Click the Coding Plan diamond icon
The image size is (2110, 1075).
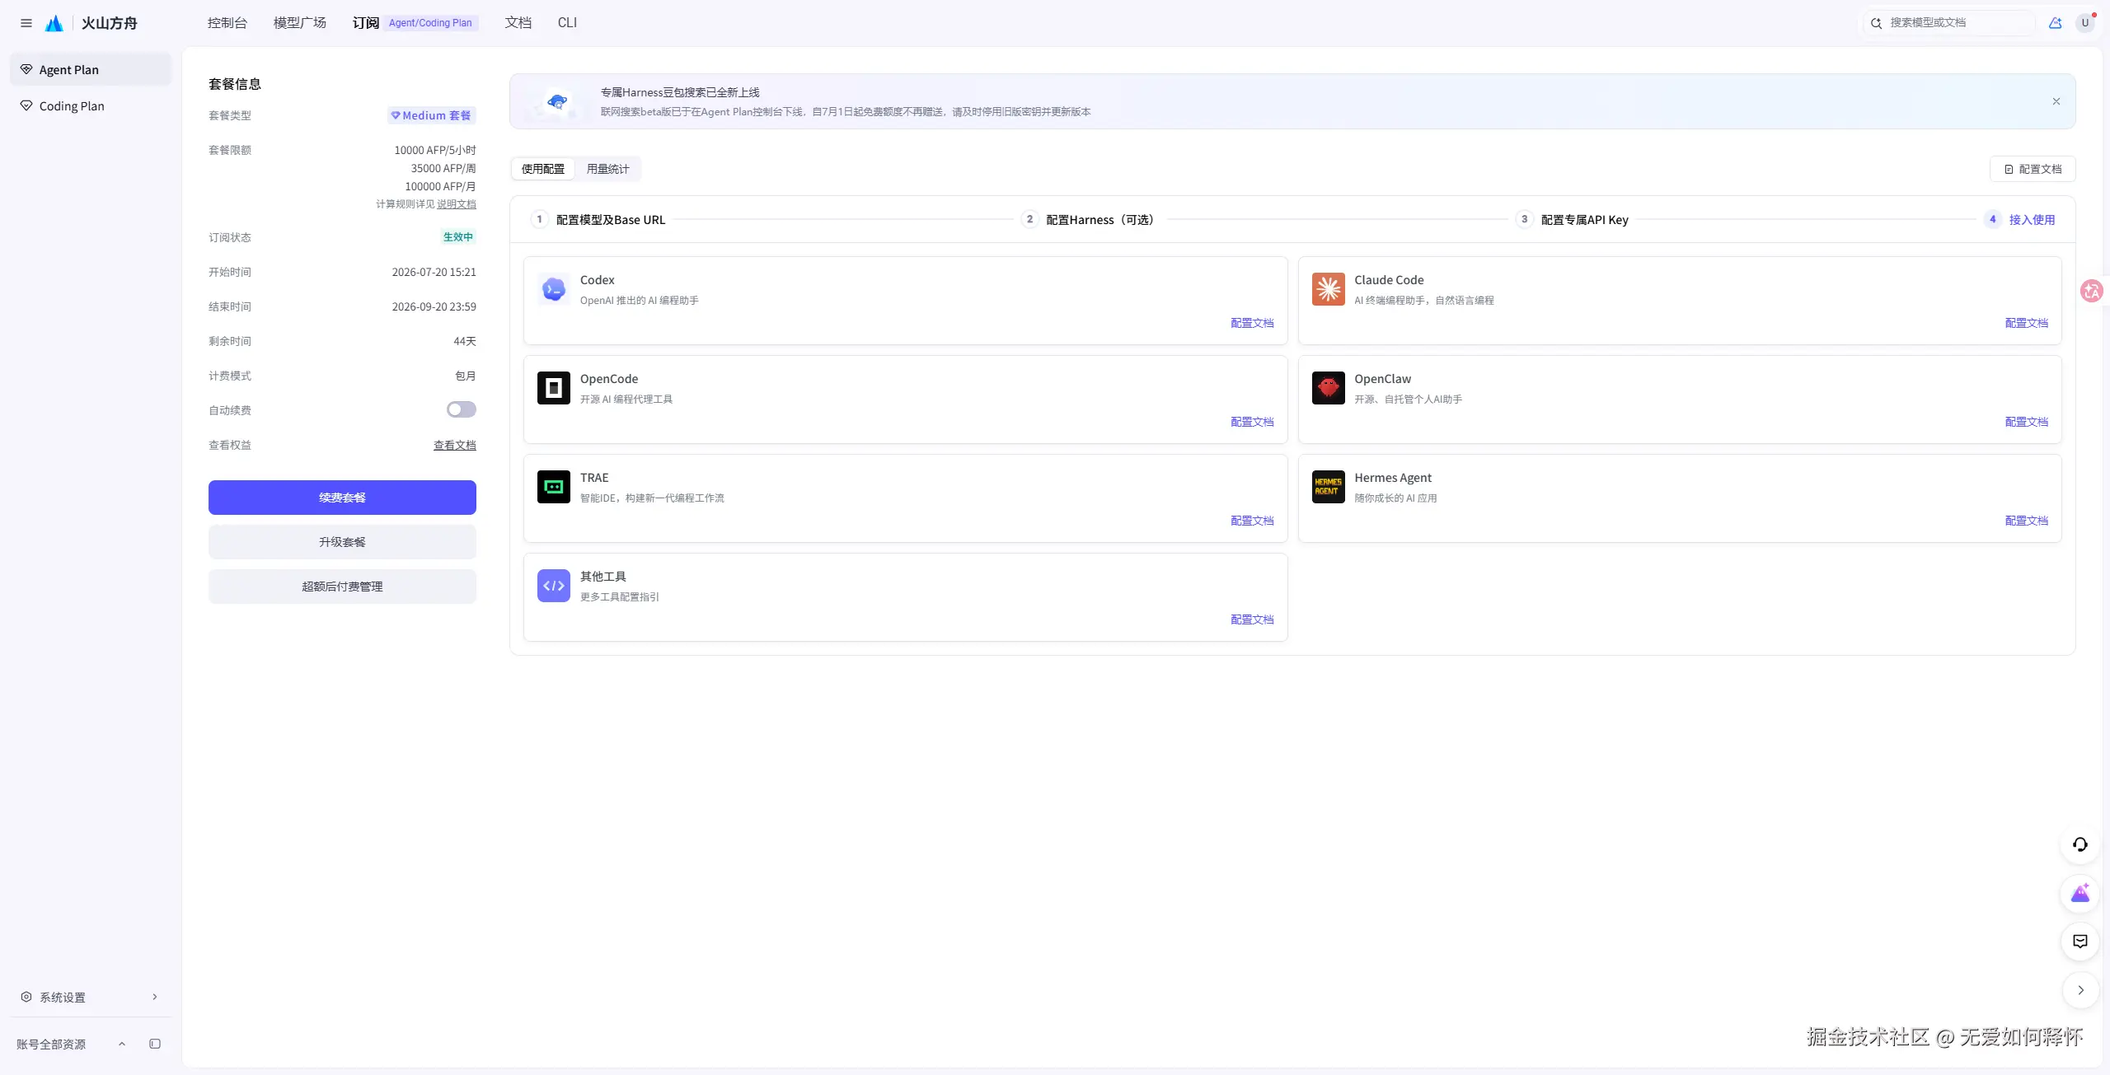tap(26, 105)
